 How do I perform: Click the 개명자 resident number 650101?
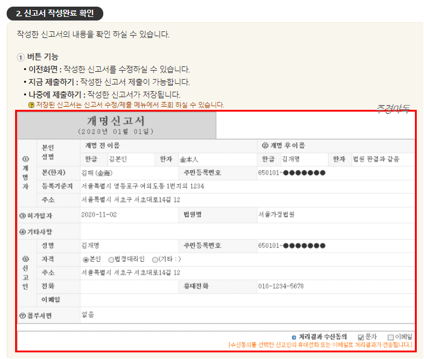pos(292,173)
